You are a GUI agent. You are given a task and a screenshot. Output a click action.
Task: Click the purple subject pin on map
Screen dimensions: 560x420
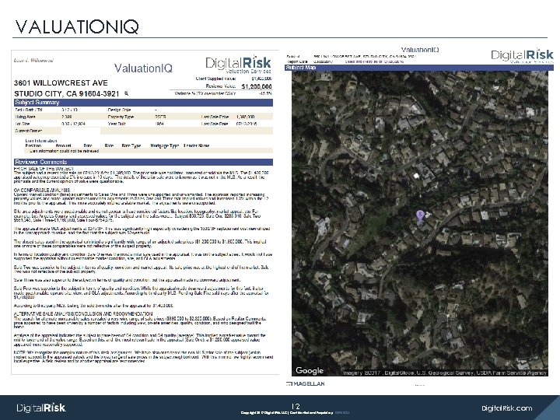pos(420,215)
